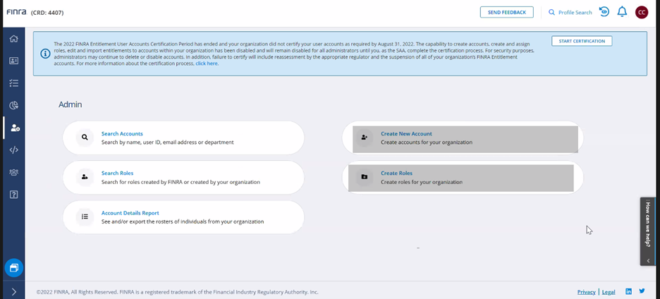This screenshot has width=660, height=299.
Task: Open the checklist tasks icon in sidebar
Action: point(14,83)
